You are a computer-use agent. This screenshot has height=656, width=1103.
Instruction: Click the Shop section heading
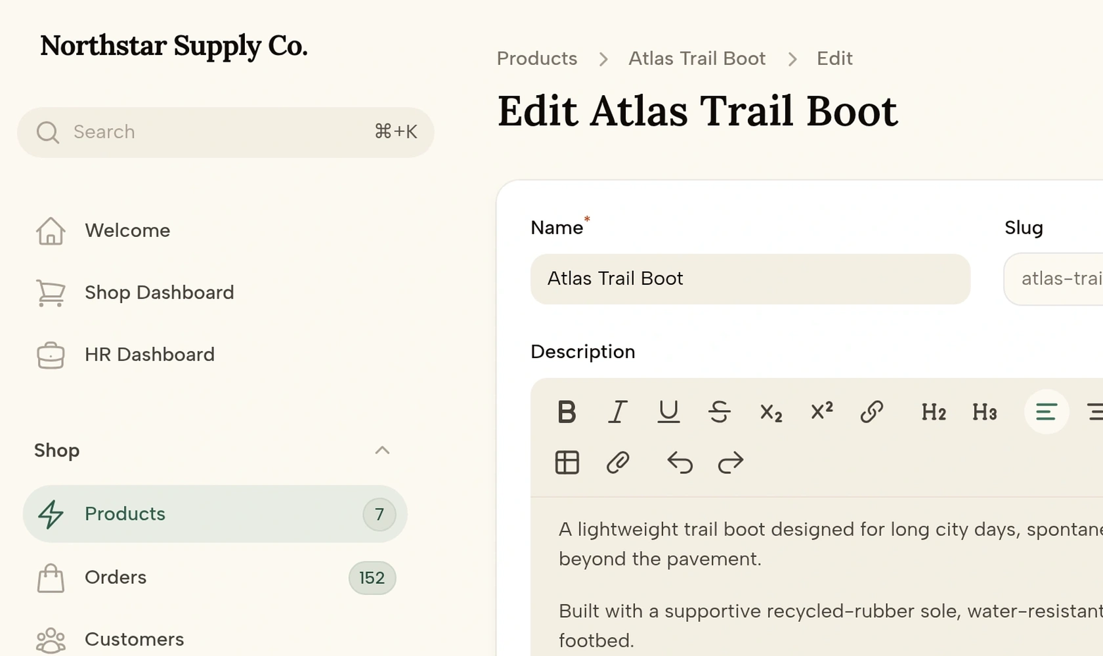[57, 451]
